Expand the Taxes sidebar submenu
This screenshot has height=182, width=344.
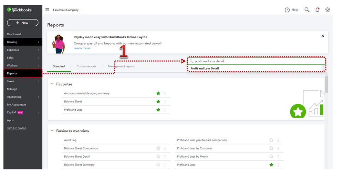(38, 81)
